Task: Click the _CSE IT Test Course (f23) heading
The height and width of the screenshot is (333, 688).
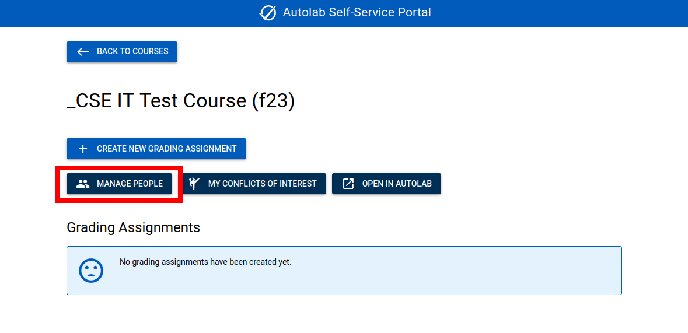Action: tap(180, 101)
